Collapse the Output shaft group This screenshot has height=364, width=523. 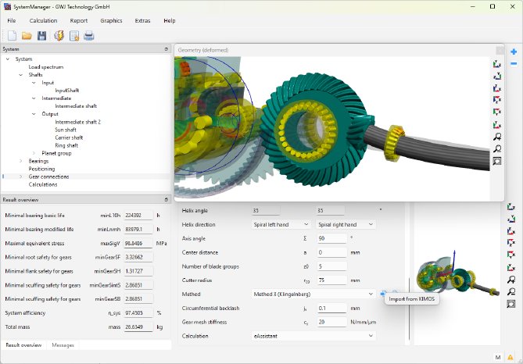34,114
